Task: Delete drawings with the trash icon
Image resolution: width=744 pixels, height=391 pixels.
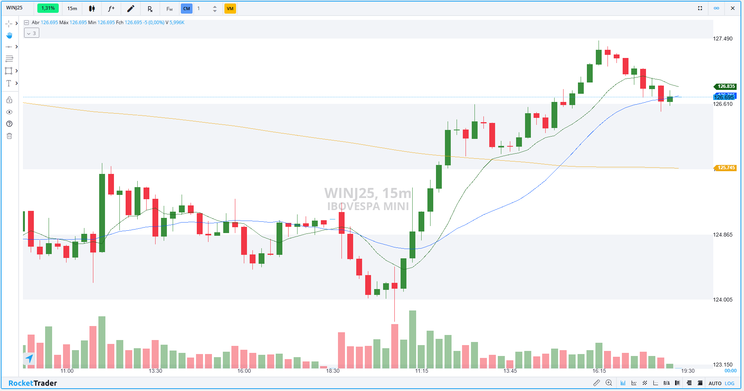Action: 9,136
